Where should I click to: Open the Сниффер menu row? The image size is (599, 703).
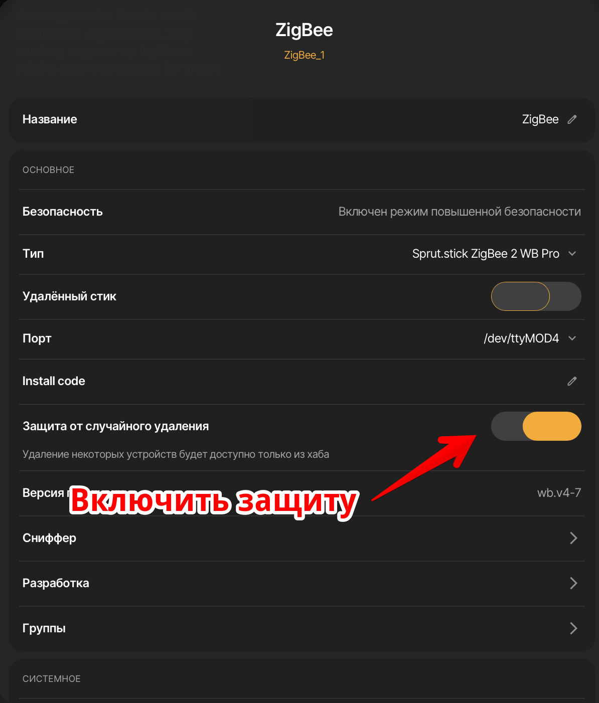302,538
